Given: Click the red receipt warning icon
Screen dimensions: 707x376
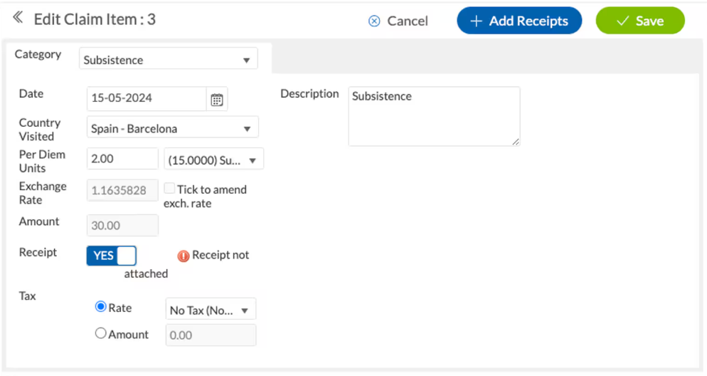Looking at the screenshot, I should 183,256.
